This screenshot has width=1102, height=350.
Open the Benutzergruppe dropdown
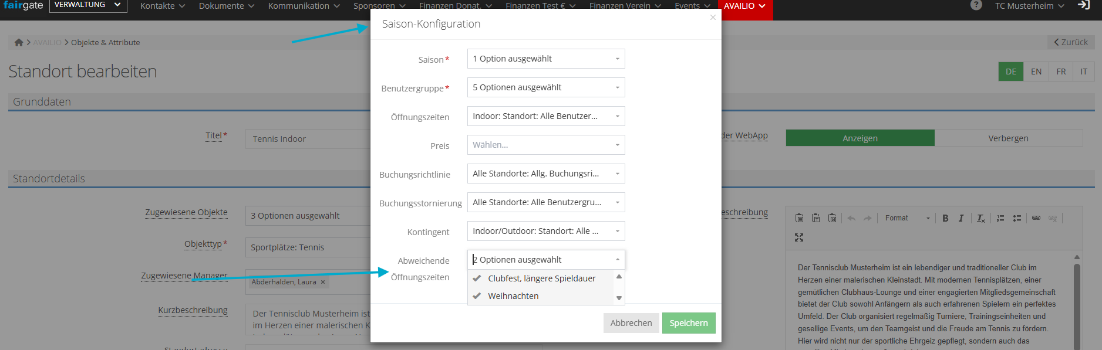[545, 87]
